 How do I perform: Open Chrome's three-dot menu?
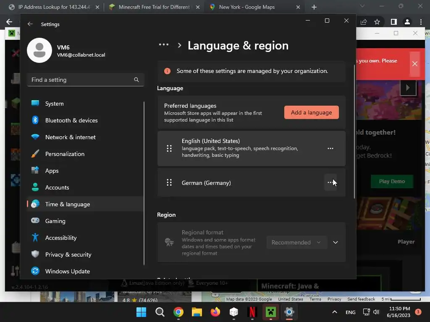pyautogui.click(x=421, y=22)
